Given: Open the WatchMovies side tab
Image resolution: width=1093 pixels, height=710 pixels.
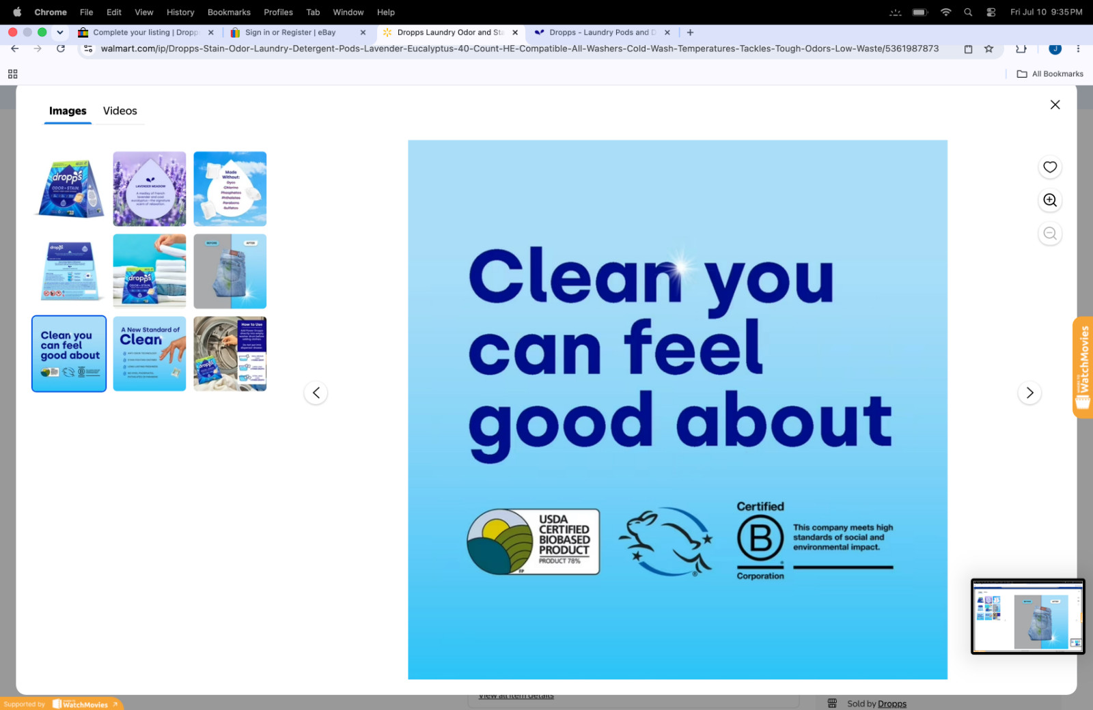Looking at the screenshot, I should (x=1083, y=367).
